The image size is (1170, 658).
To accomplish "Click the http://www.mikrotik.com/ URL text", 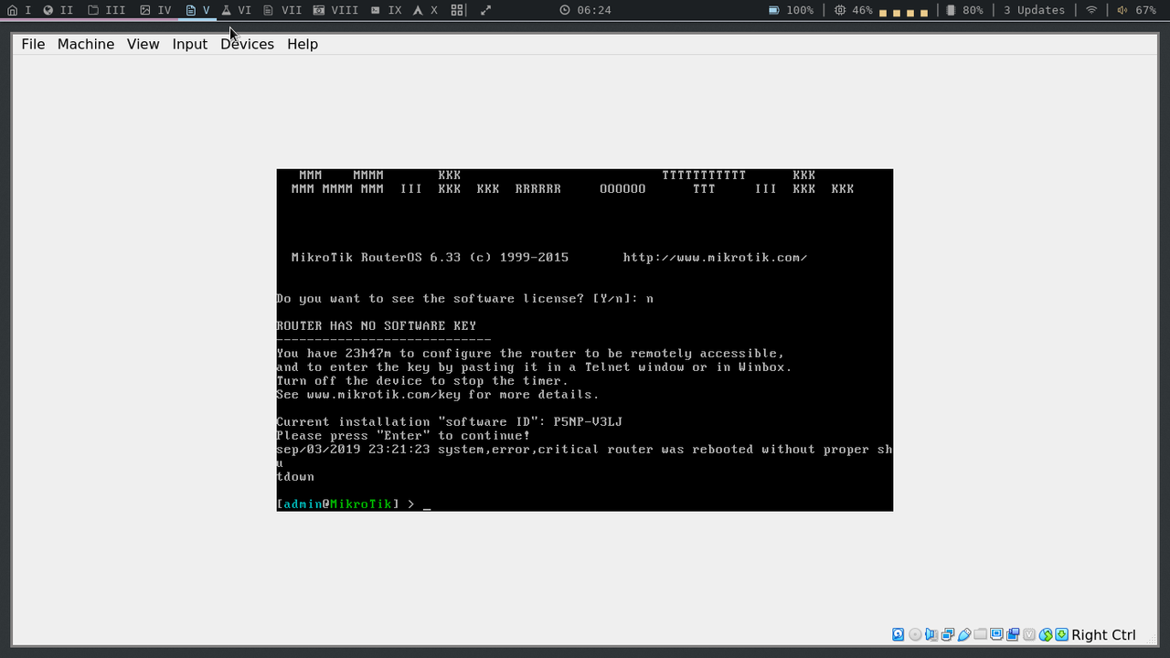I will (715, 258).
